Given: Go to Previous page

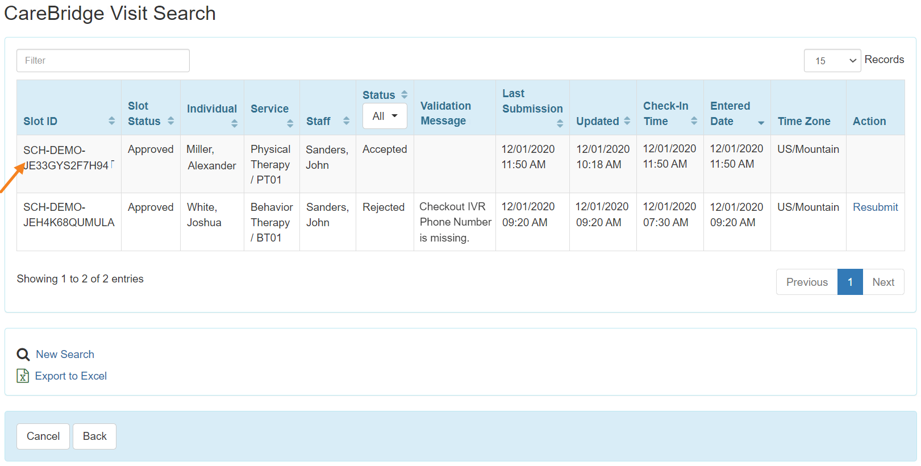Looking at the screenshot, I should click(807, 282).
